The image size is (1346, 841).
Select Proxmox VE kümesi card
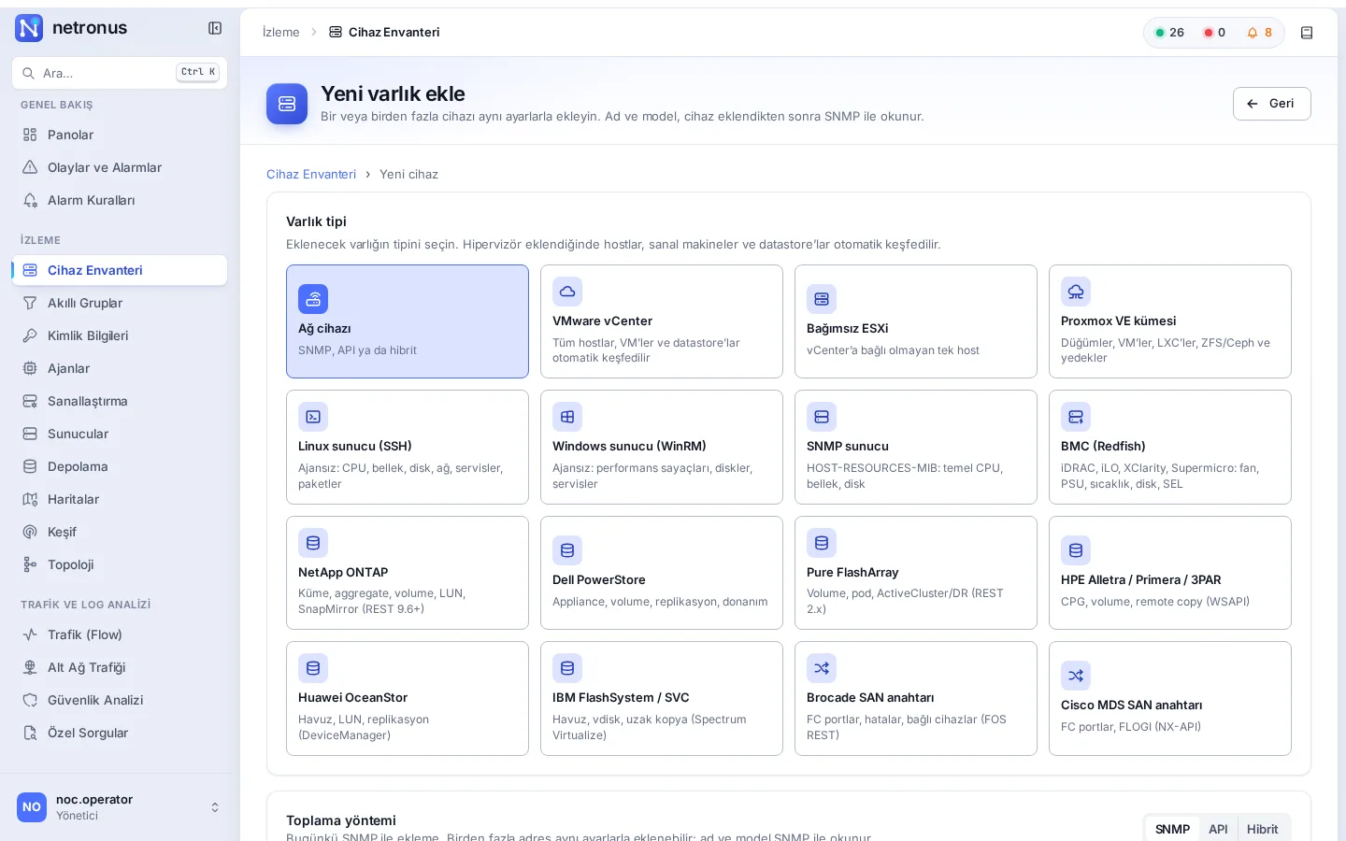(x=1170, y=321)
